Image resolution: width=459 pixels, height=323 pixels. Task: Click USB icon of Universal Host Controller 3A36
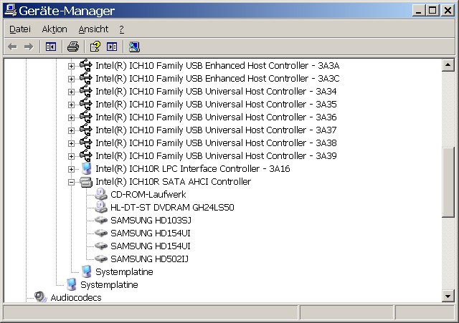point(86,117)
